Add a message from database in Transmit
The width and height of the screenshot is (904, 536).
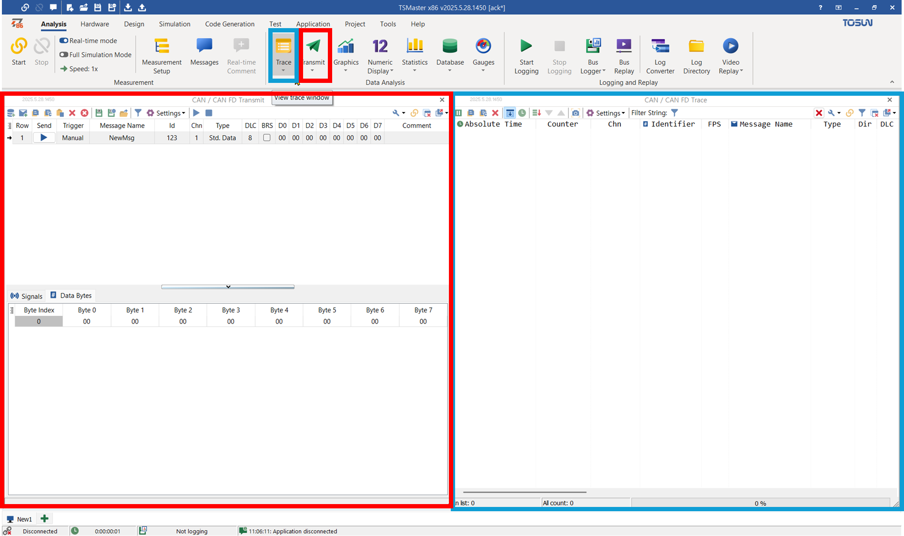pyautogui.click(x=11, y=113)
